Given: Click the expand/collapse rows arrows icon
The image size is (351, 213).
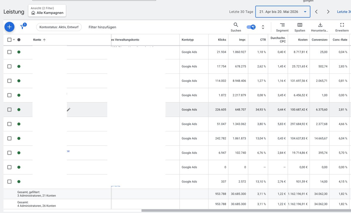Looking at the screenshot, I should (263, 27).
